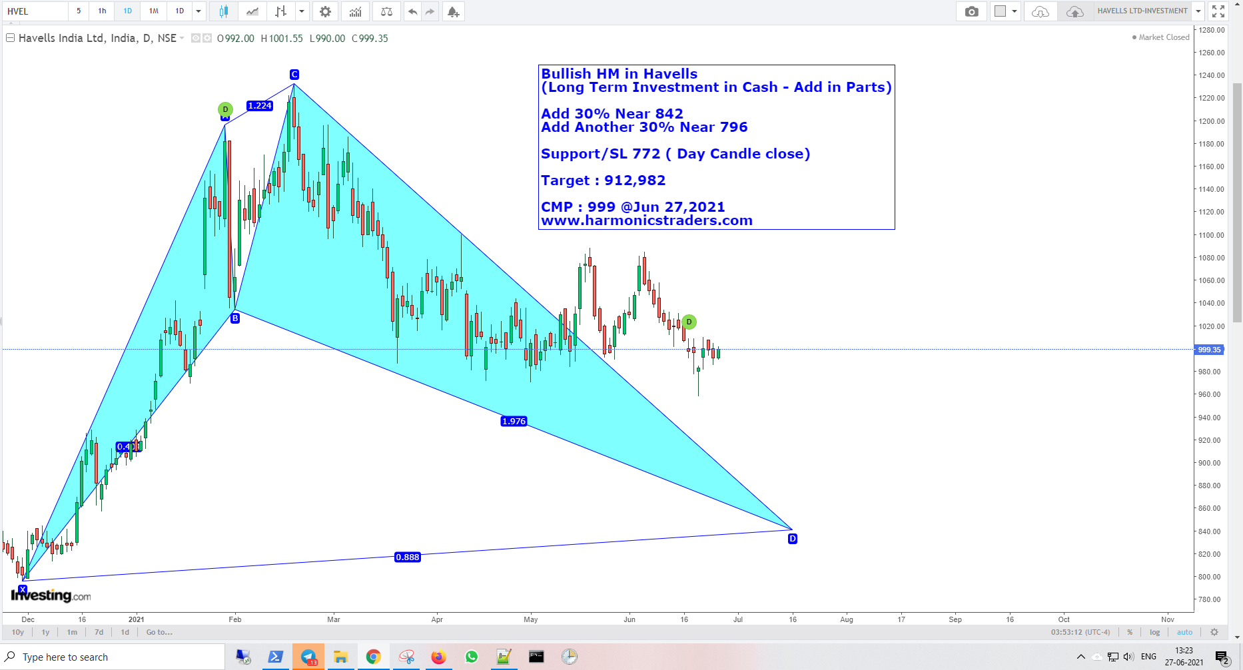Open the indicators icon
The width and height of the screenshot is (1243, 670).
click(x=356, y=11)
